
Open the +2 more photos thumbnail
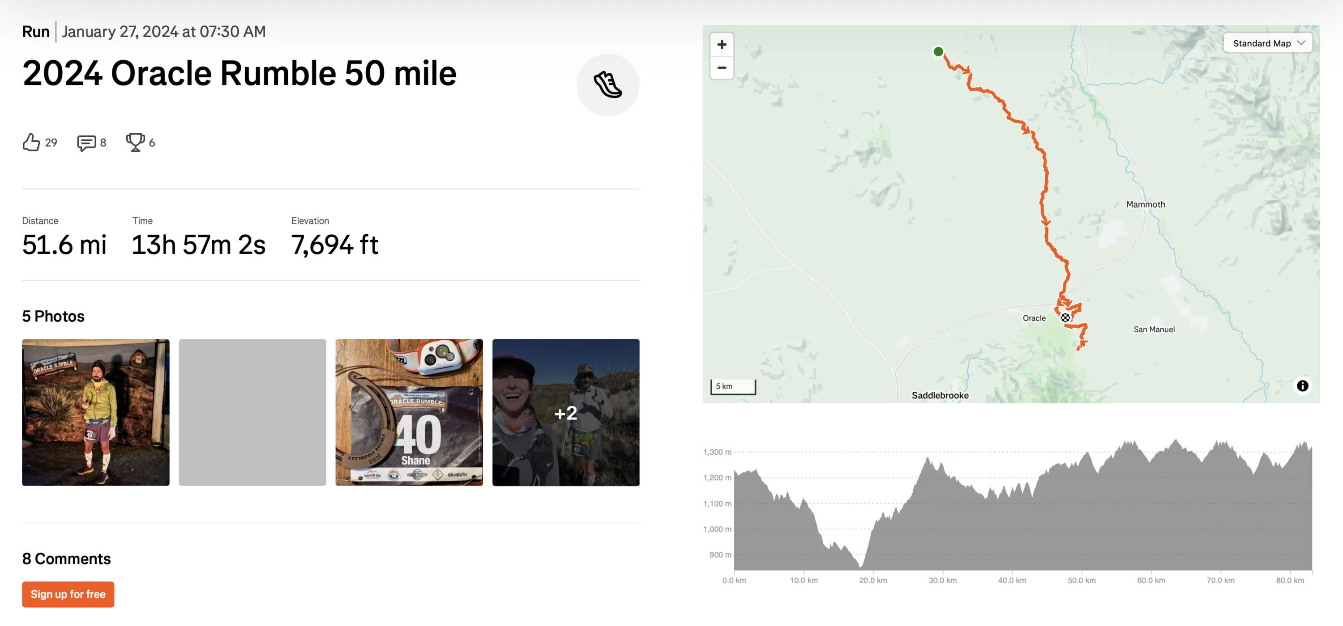click(566, 412)
